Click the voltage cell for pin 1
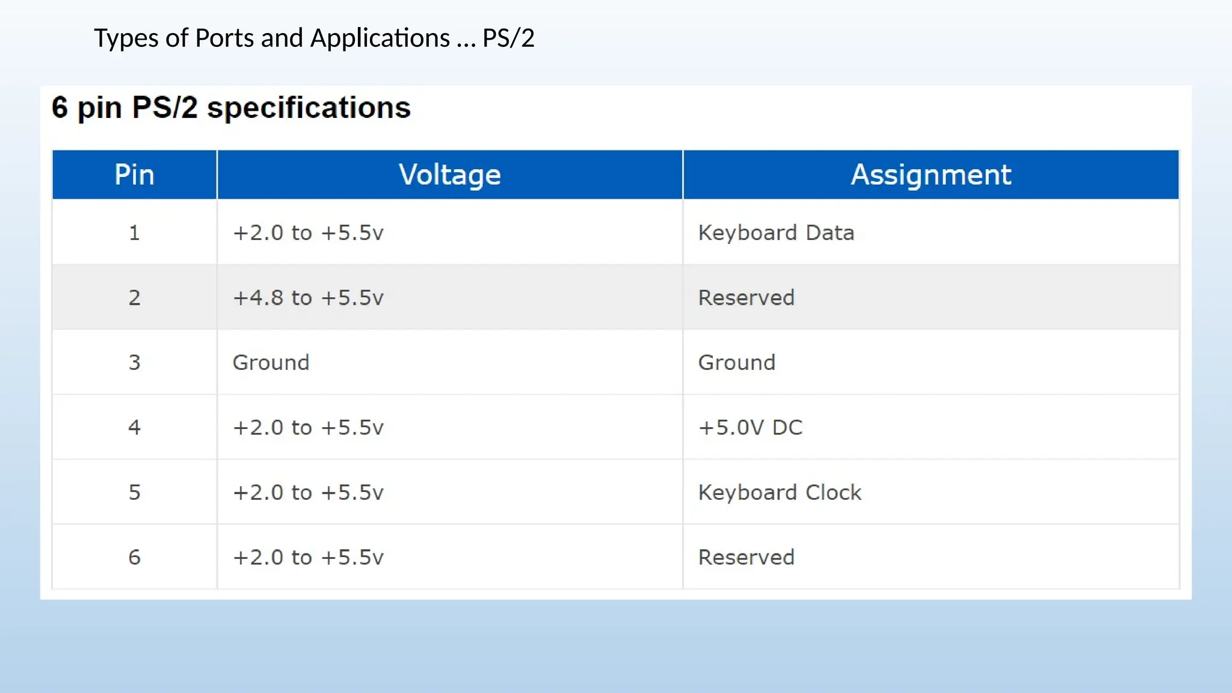1232x693 pixels. coord(308,233)
